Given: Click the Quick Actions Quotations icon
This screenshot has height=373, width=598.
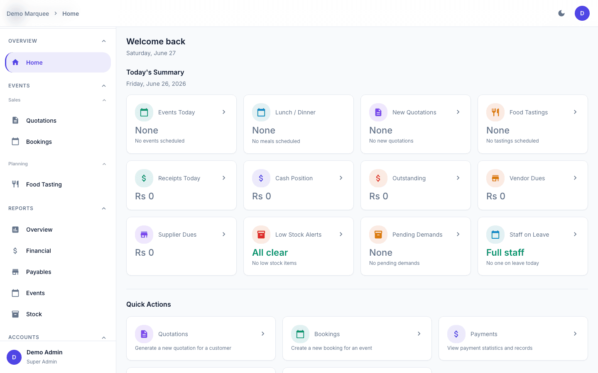Looking at the screenshot, I should (144, 334).
